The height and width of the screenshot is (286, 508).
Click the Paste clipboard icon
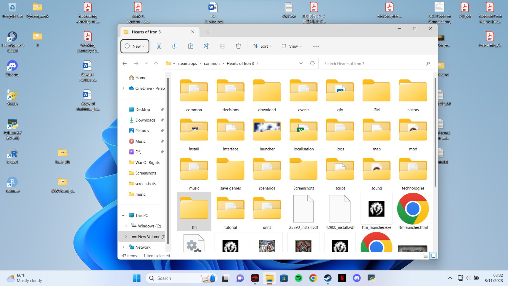pos(191,46)
